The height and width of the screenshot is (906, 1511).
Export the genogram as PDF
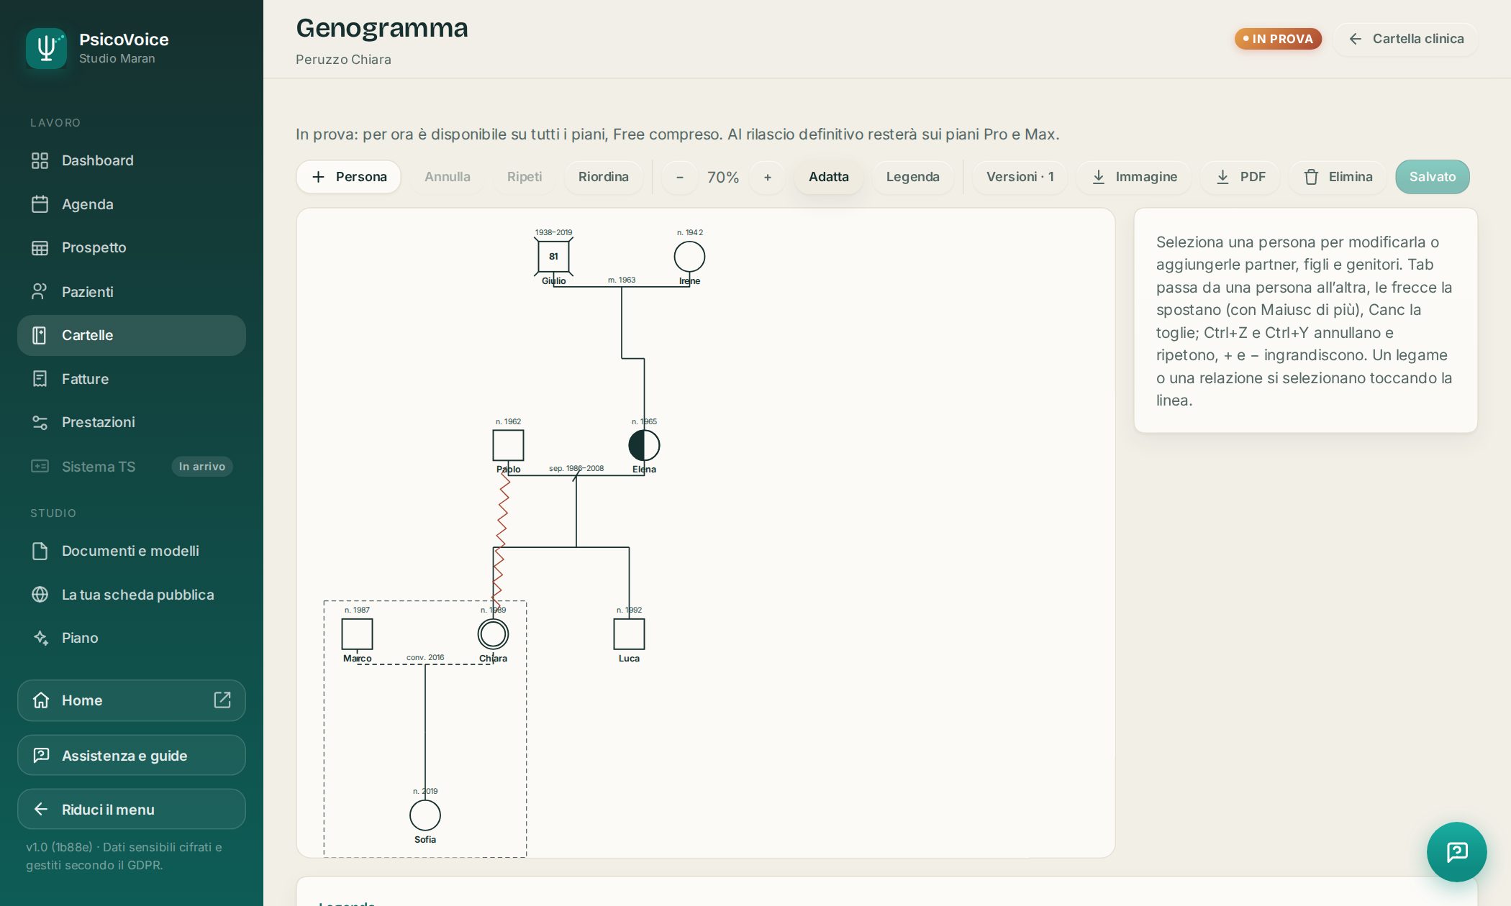tap(1240, 177)
